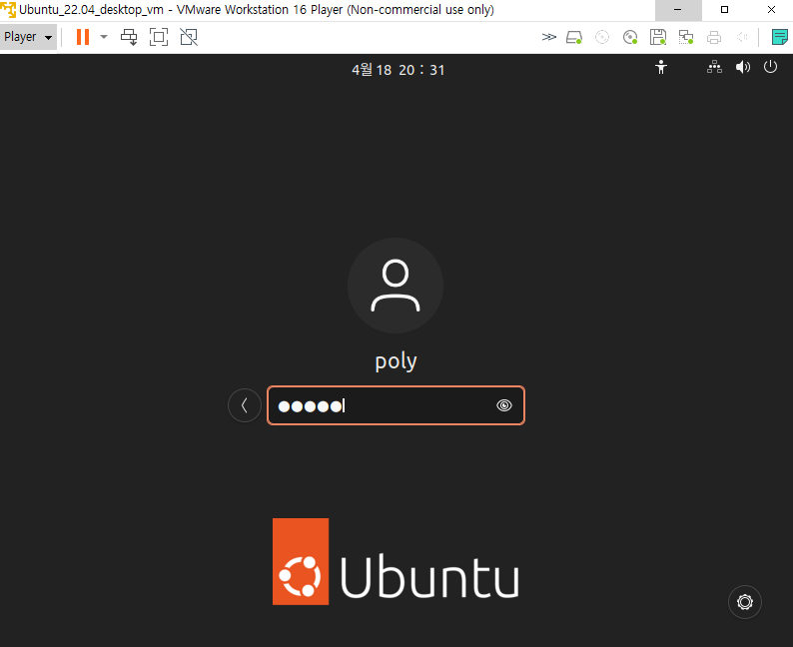The height and width of the screenshot is (647, 793).
Task: Open the network adapter device icon
Action: [686, 37]
